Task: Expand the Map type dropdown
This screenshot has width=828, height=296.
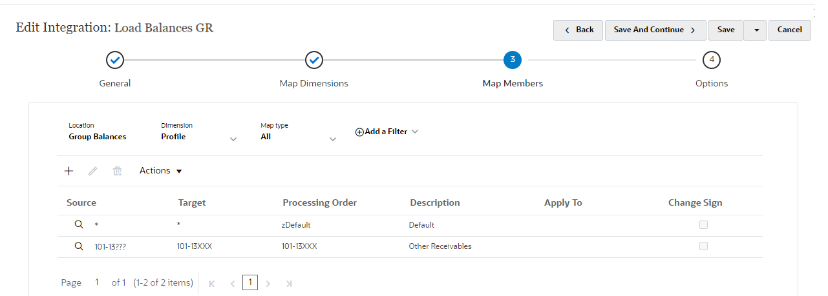Action: click(x=333, y=139)
